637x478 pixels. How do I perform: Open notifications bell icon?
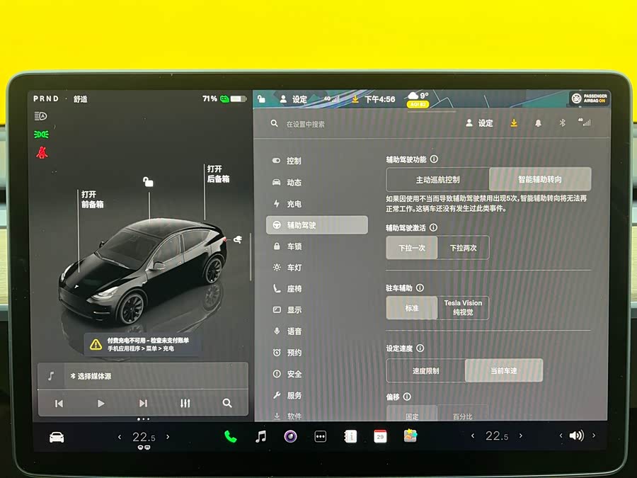[539, 123]
